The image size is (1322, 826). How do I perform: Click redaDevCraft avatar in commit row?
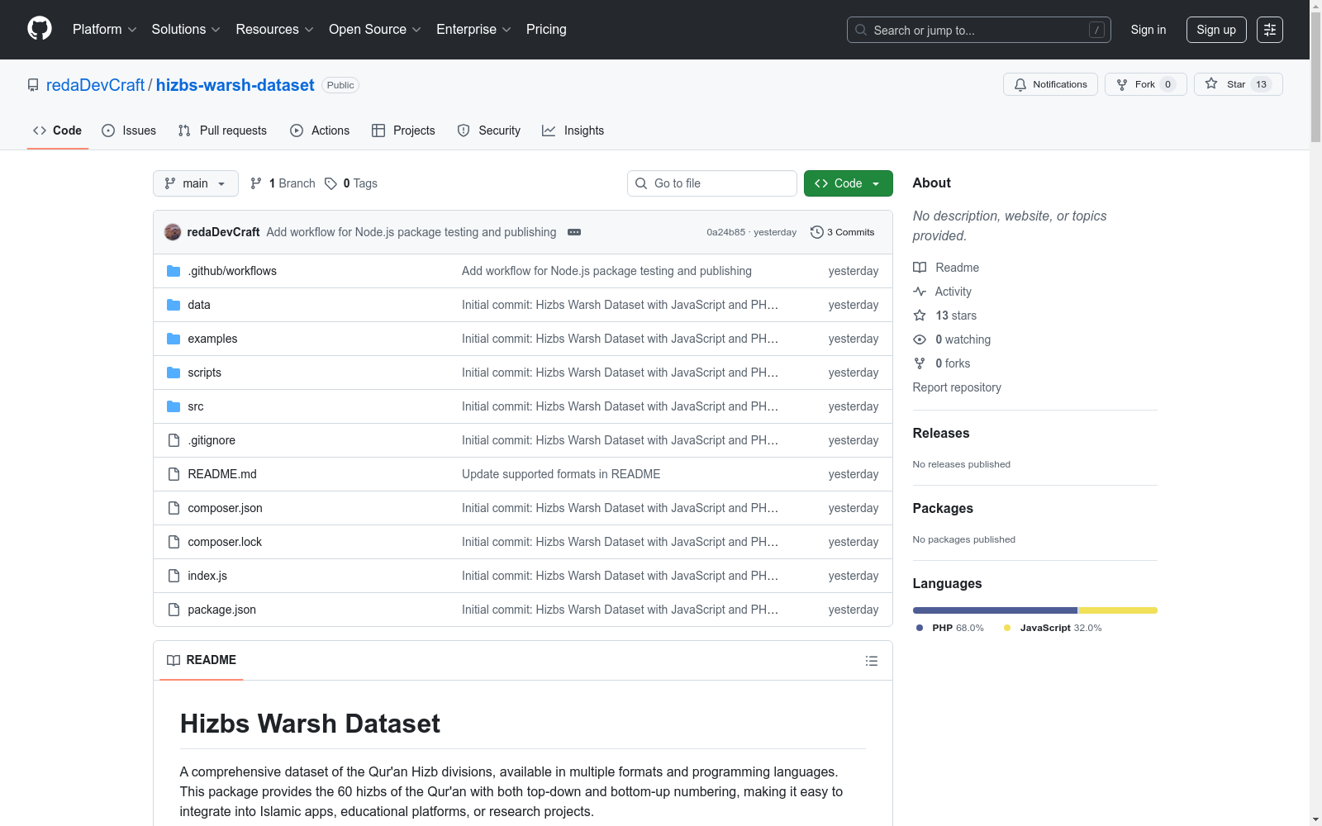click(173, 232)
